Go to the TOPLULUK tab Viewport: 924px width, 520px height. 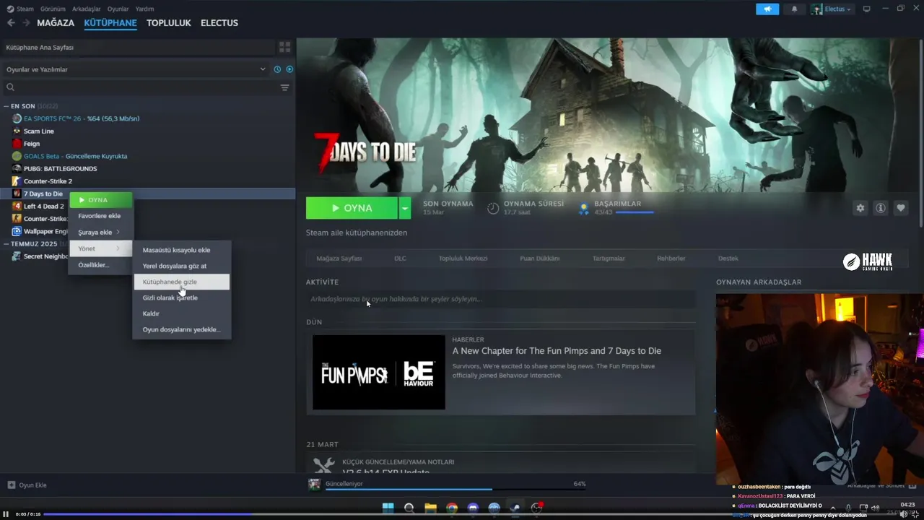coord(169,23)
